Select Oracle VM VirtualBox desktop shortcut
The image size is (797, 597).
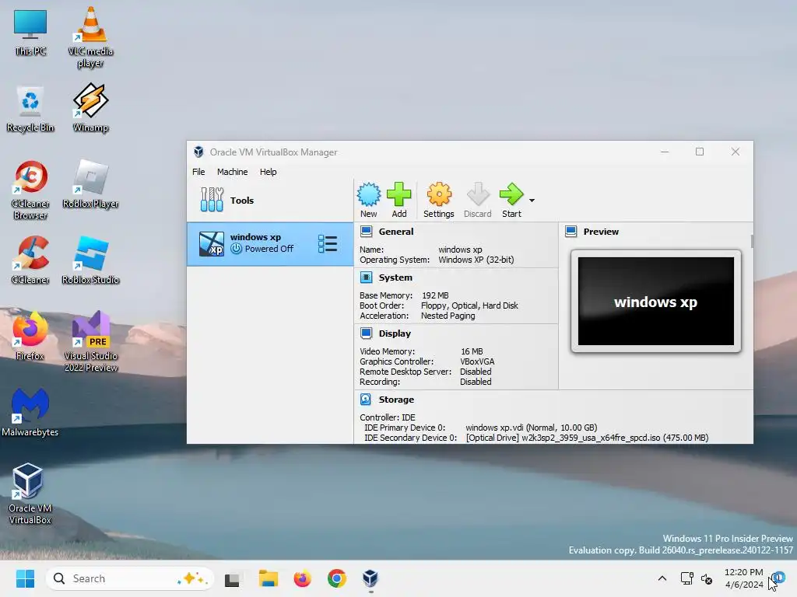pos(30,494)
